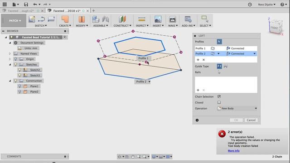The width and height of the screenshot is (290, 163).
Task: Click the Make 3D print icon
Action: (x=172, y=19)
